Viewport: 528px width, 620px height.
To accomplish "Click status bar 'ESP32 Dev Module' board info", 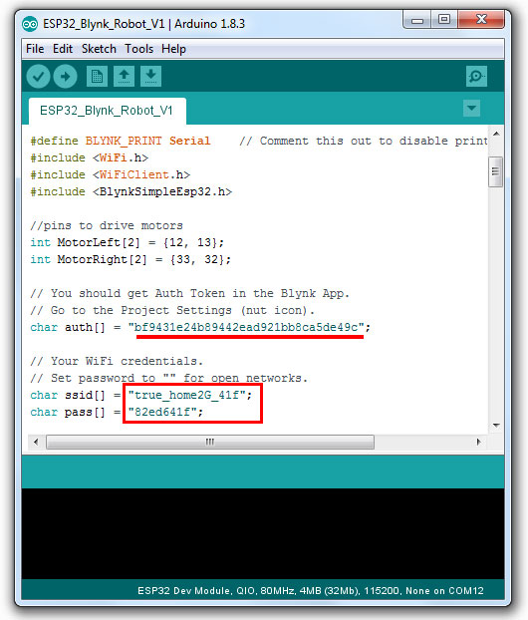I will tap(310, 591).
